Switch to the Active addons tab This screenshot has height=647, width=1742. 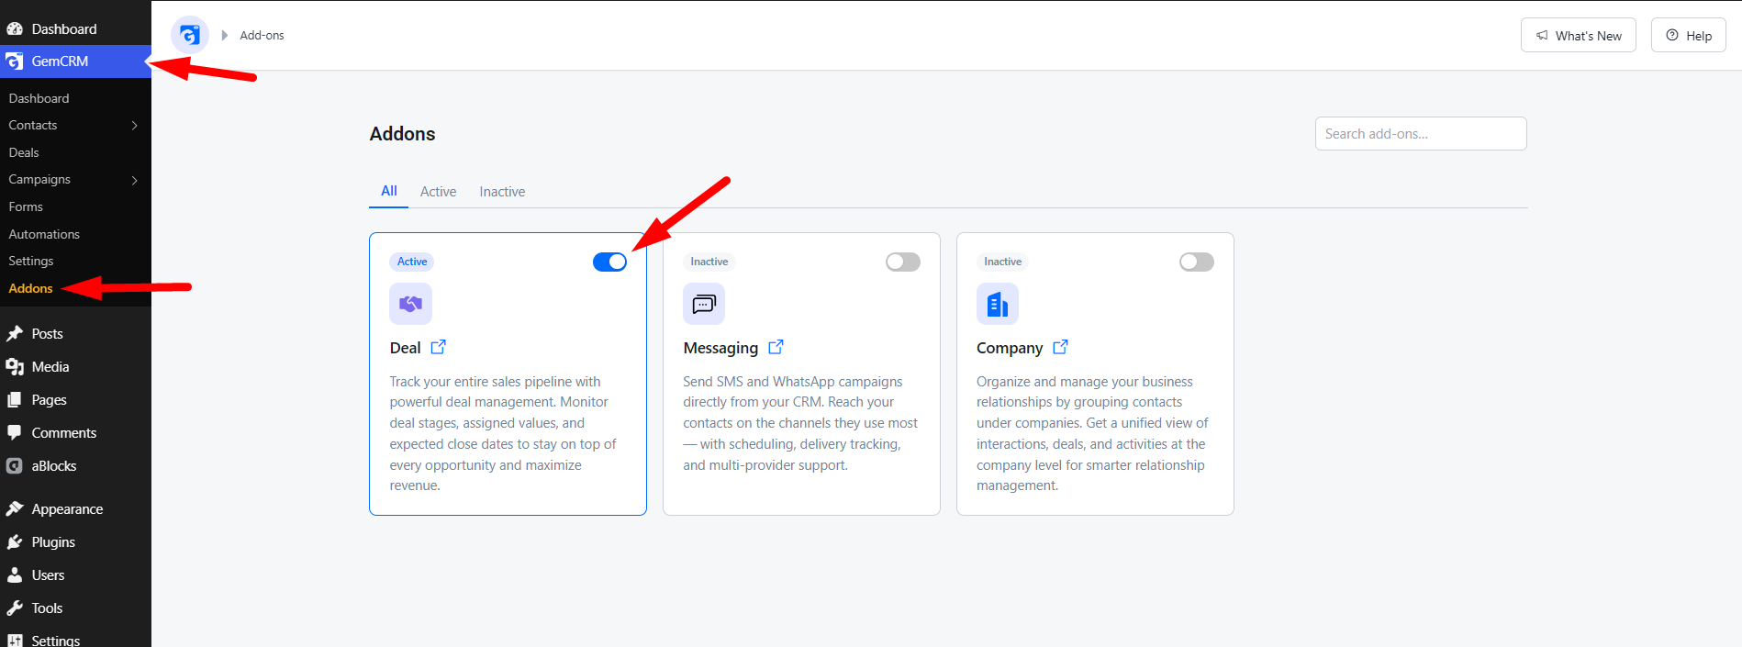(438, 192)
